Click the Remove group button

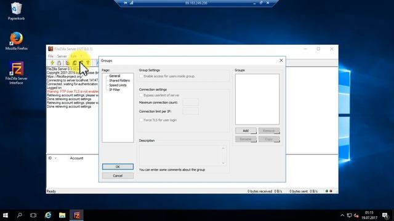[269, 131]
